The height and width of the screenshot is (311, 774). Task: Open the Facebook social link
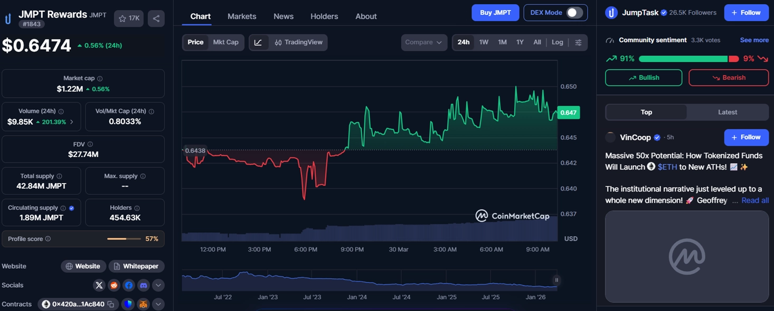click(129, 285)
